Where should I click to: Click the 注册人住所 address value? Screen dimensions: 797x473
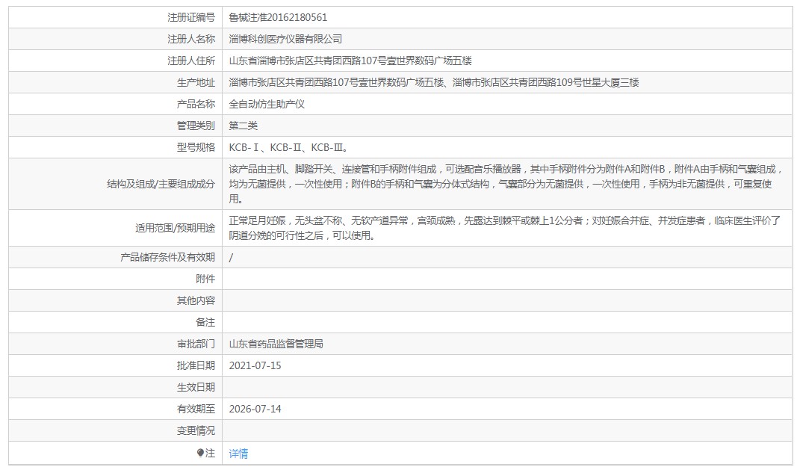point(350,61)
